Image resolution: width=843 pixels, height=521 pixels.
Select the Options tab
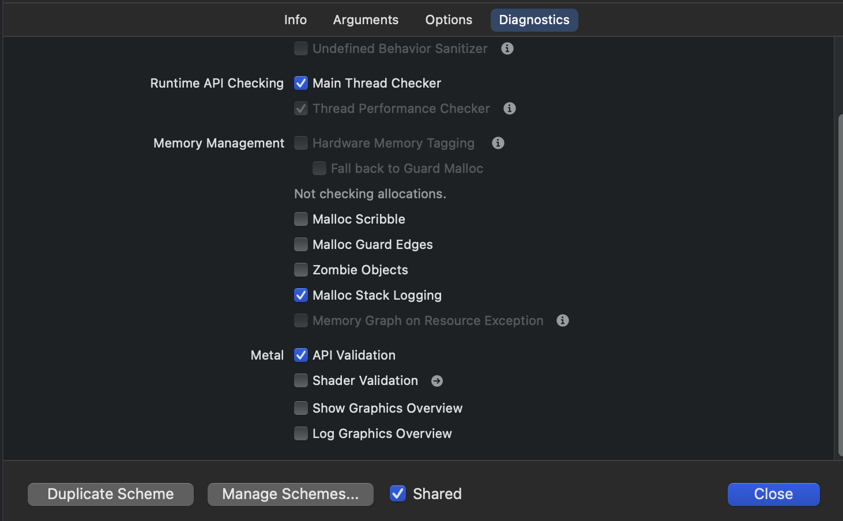[449, 20]
